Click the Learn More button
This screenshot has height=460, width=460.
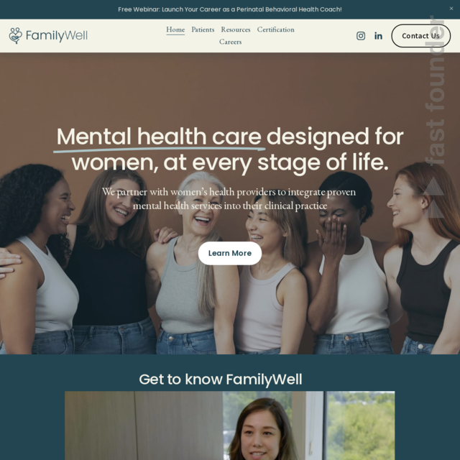(230, 253)
